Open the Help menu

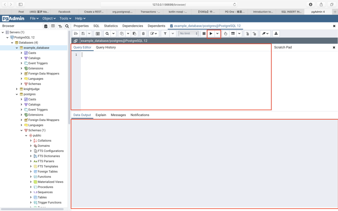80,18
